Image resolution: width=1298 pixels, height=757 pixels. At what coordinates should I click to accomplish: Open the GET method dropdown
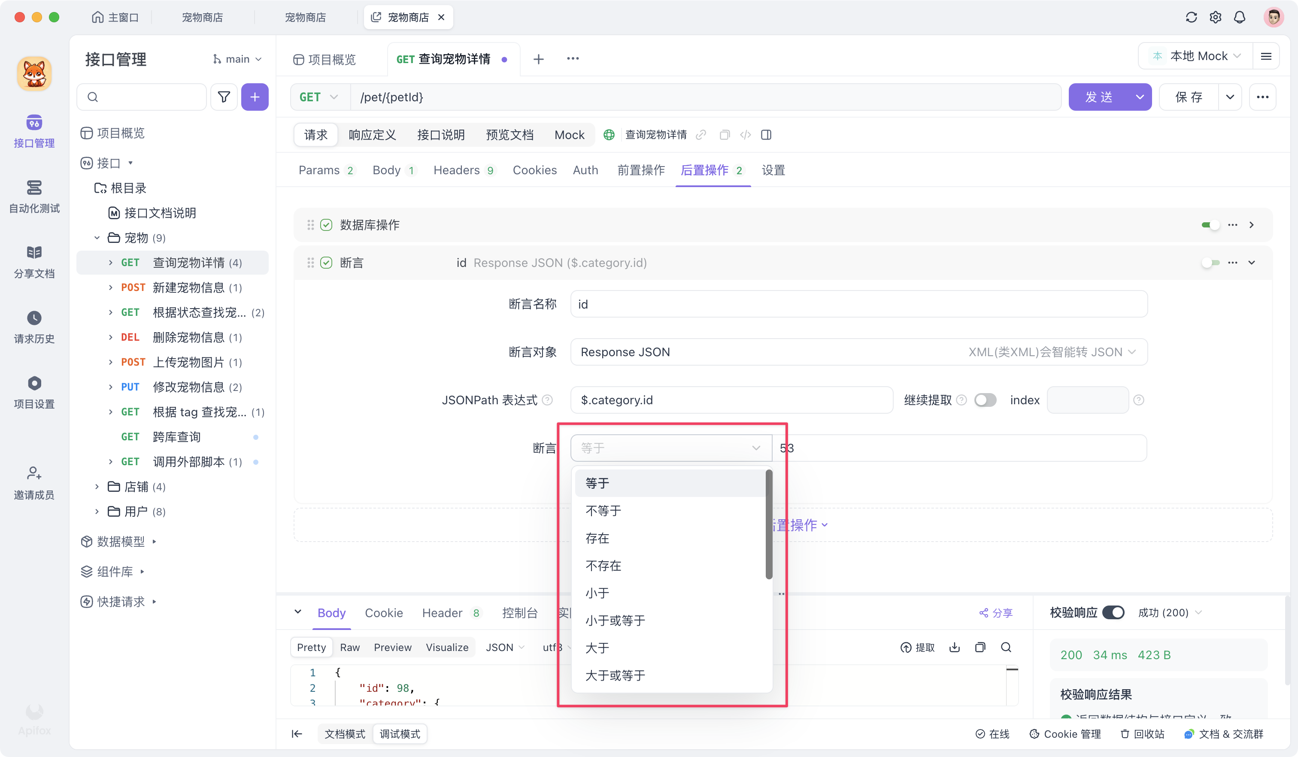pyautogui.click(x=318, y=97)
